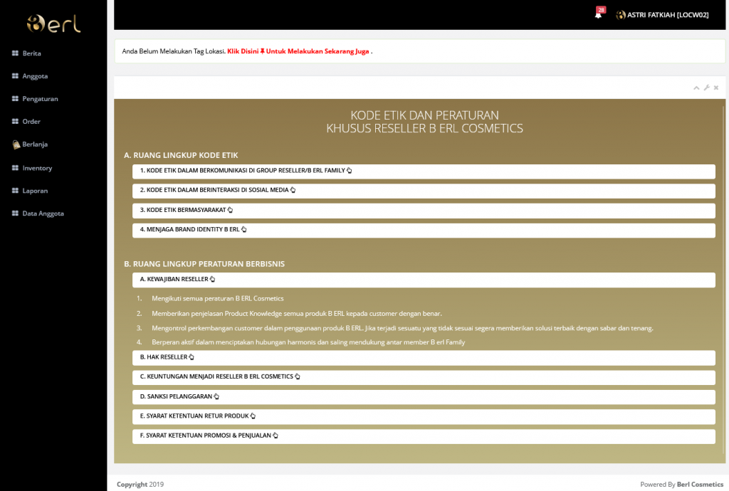Expand Syarat Ketentuan Retur Produk section
Image resolution: width=729 pixels, height=491 pixels.
(197, 416)
